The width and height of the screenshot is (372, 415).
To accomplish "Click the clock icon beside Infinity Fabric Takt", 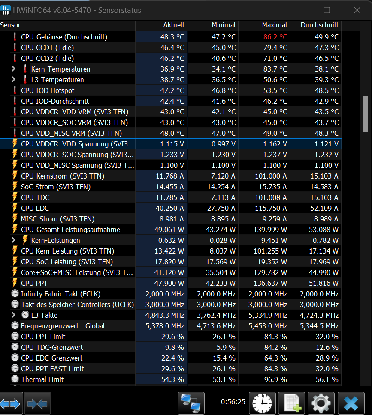I will pos(15,294).
